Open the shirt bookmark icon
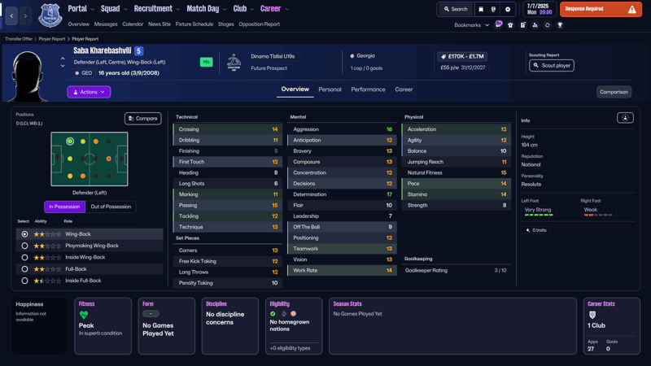 click(x=510, y=25)
